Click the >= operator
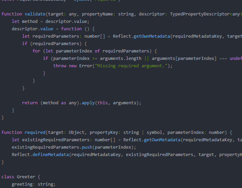242x188 pixels. 95,59
